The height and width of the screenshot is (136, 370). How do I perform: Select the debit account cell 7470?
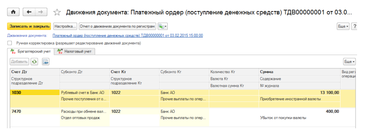(35, 111)
